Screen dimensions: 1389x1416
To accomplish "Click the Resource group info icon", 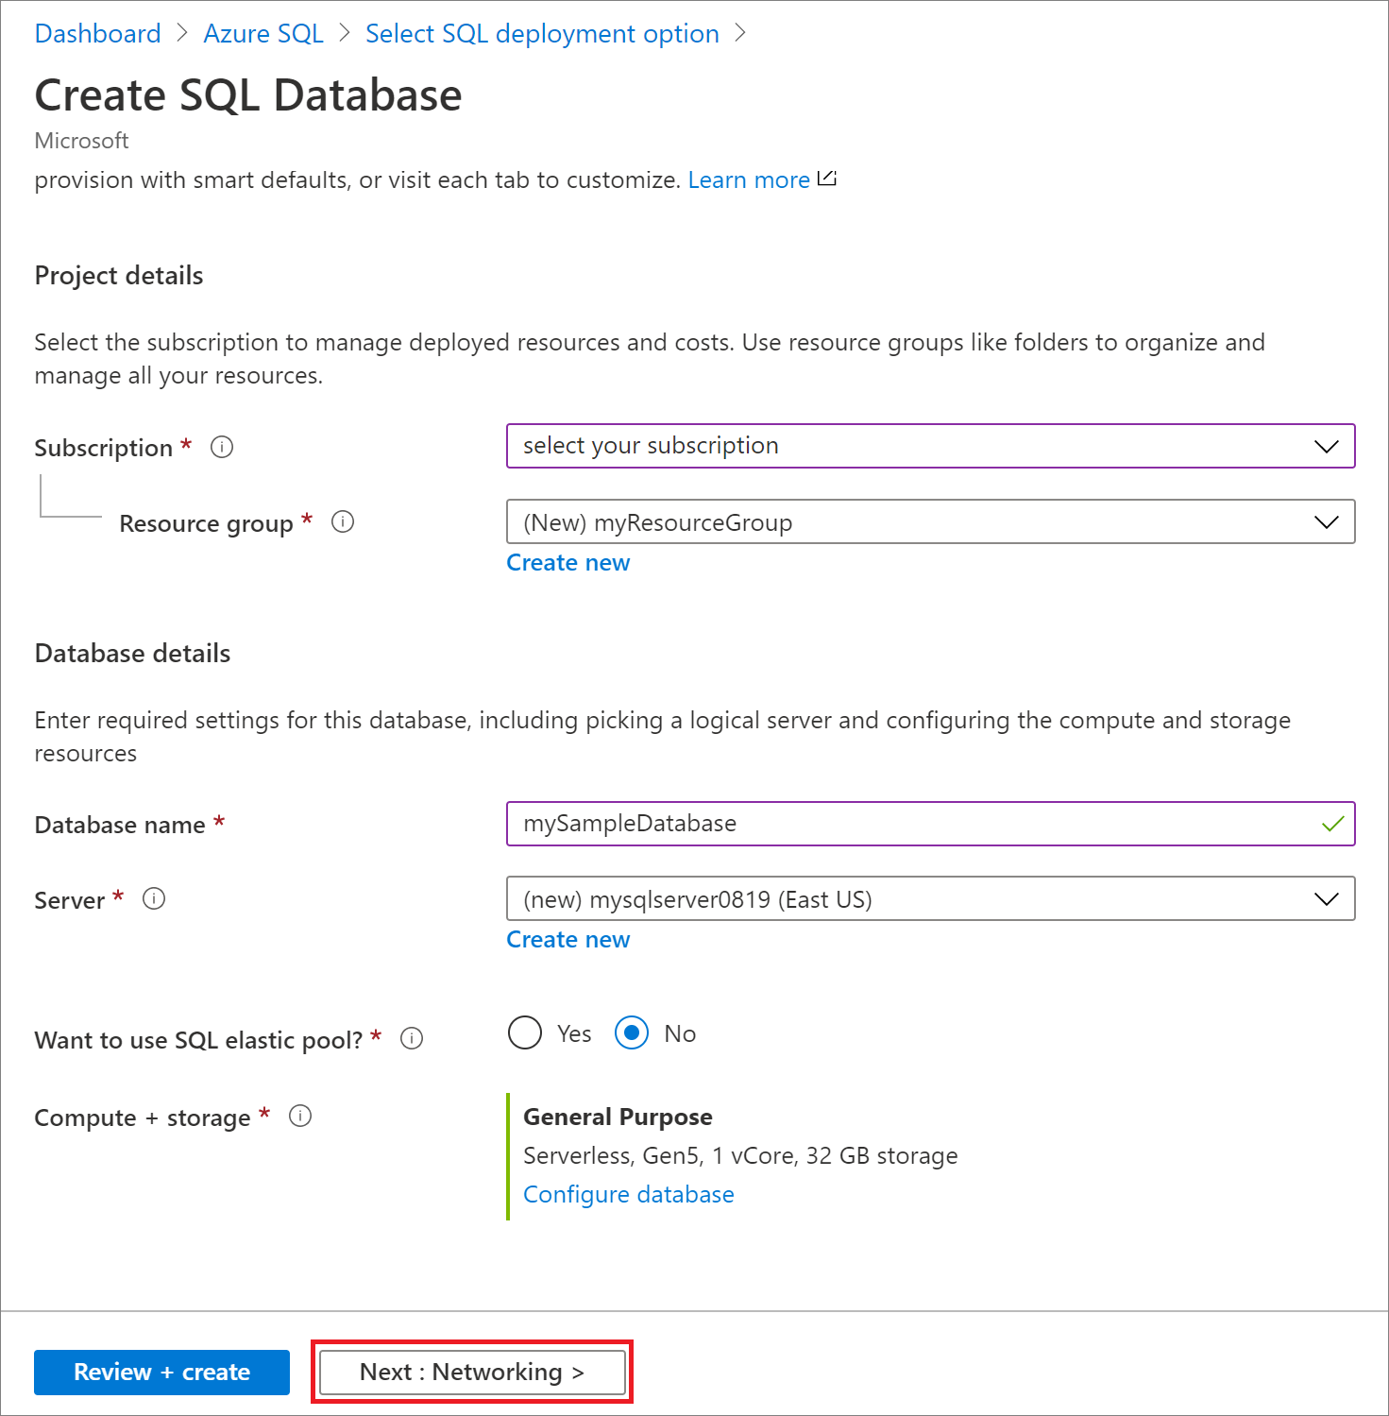I will coord(344,521).
